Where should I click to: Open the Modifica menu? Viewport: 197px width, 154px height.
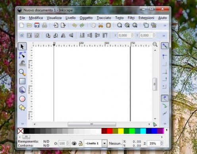(36, 18)
